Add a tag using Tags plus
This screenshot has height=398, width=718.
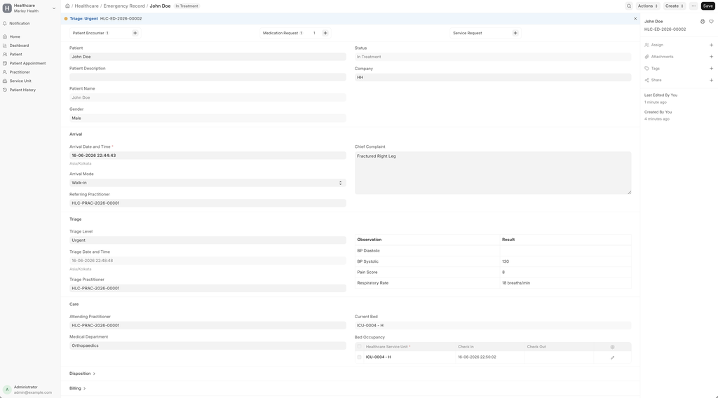711,69
